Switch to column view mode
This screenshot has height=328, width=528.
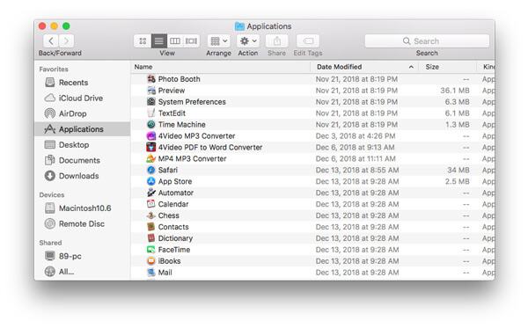pos(175,41)
